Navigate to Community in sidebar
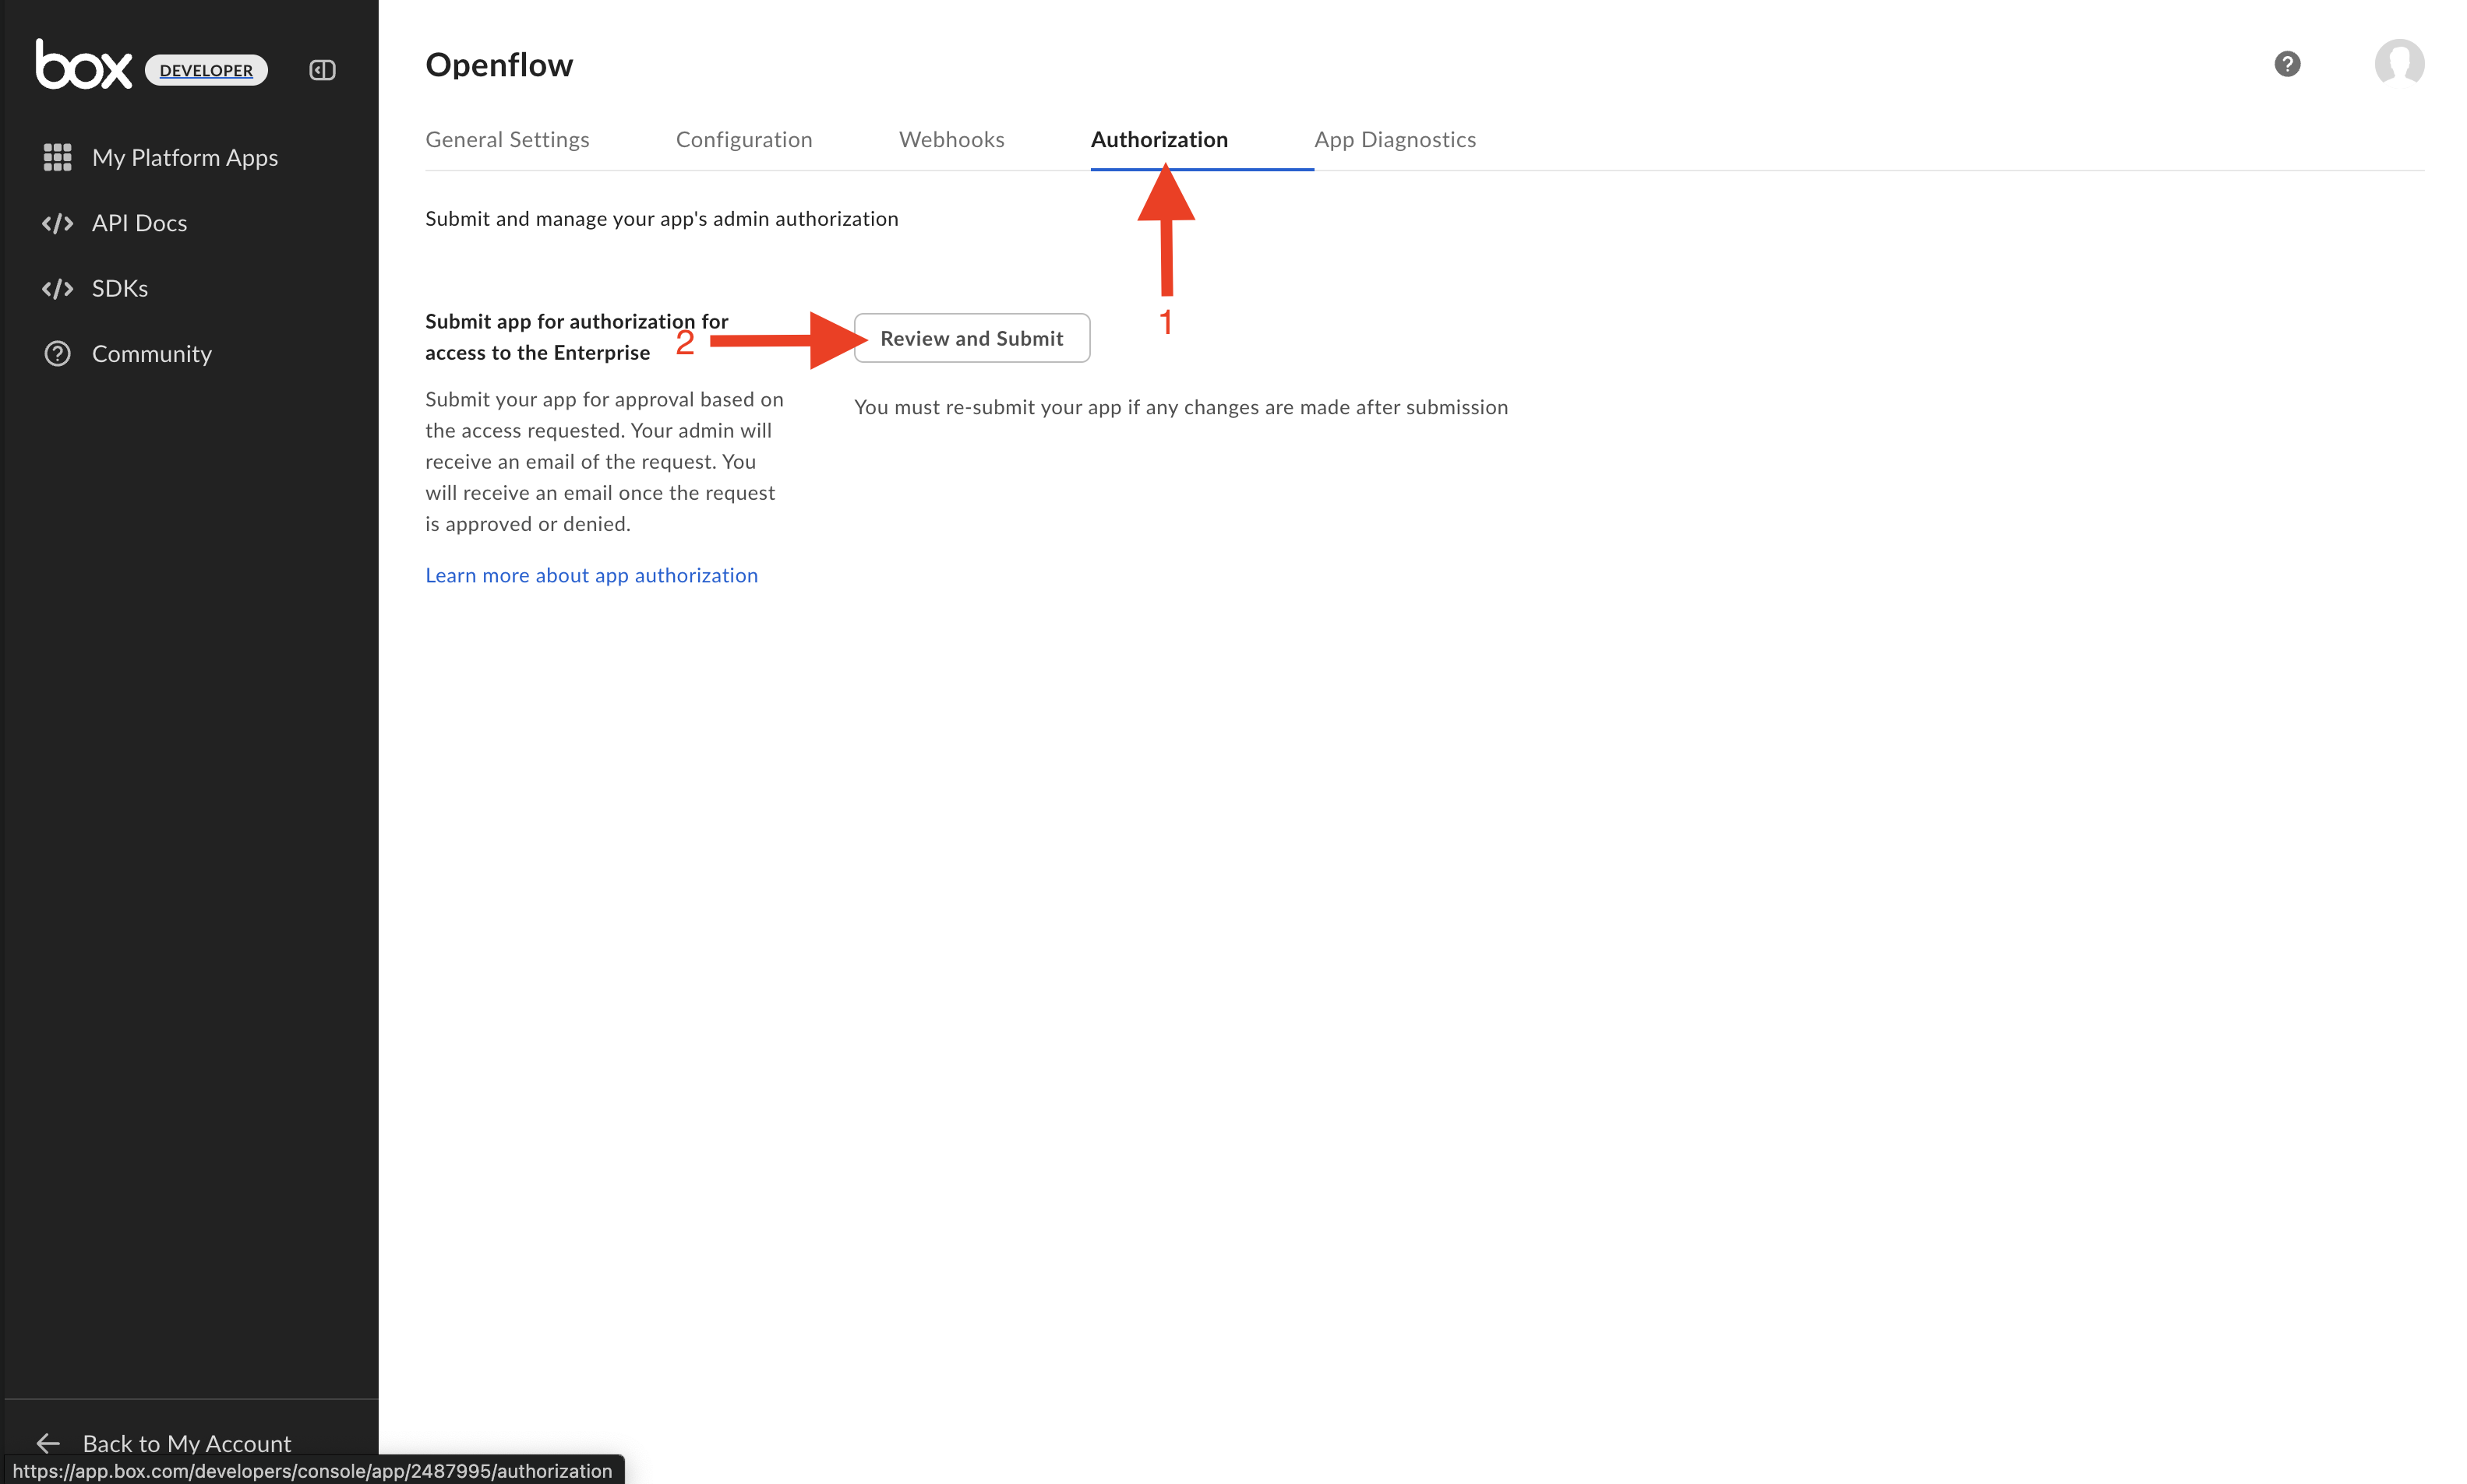Viewport: 2467px width, 1484px height. (x=151, y=354)
